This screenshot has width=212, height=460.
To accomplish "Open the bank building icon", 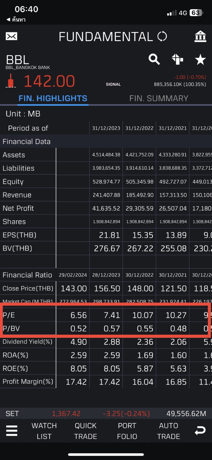I will [x=200, y=37].
